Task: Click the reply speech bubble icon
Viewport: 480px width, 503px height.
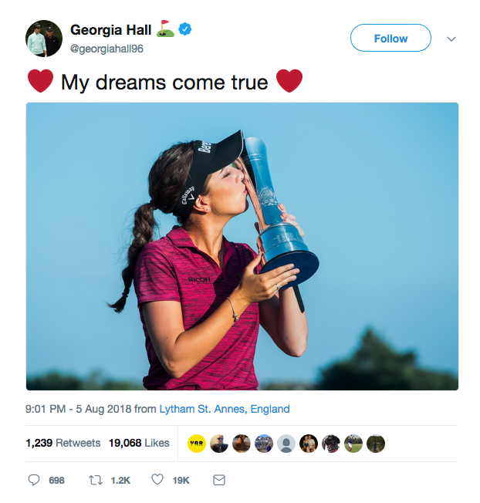Action: pyautogui.click(x=34, y=480)
